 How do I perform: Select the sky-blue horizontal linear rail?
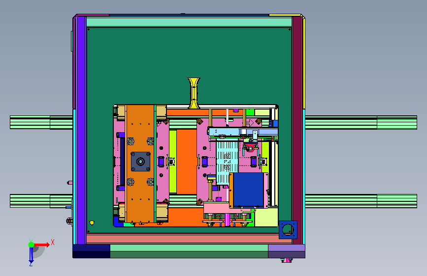tap(243, 132)
